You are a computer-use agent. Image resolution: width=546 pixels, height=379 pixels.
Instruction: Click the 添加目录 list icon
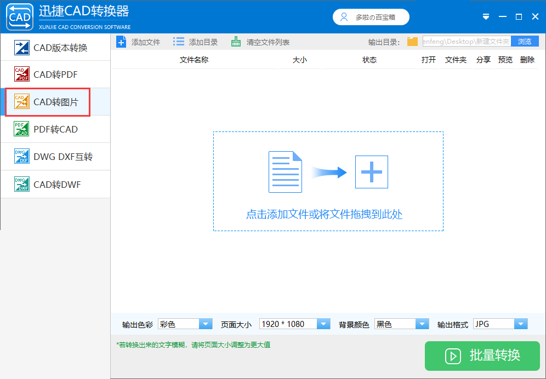tap(179, 42)
